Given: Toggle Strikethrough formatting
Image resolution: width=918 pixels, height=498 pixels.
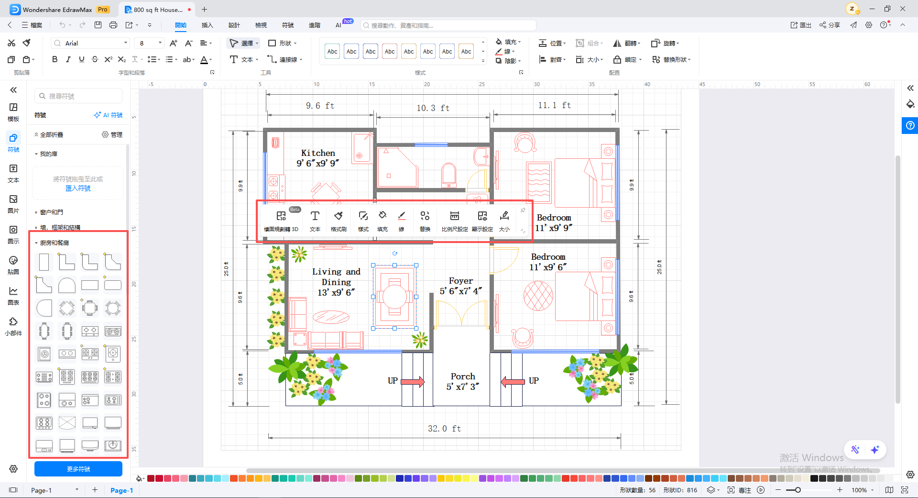Looking at the screenshot, I should [x=95, y=59].
